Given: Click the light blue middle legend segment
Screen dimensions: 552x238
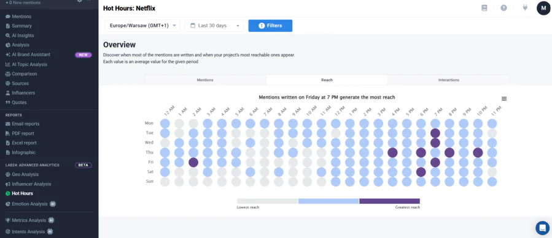Looking at the screenshot, I should [328, 201].
